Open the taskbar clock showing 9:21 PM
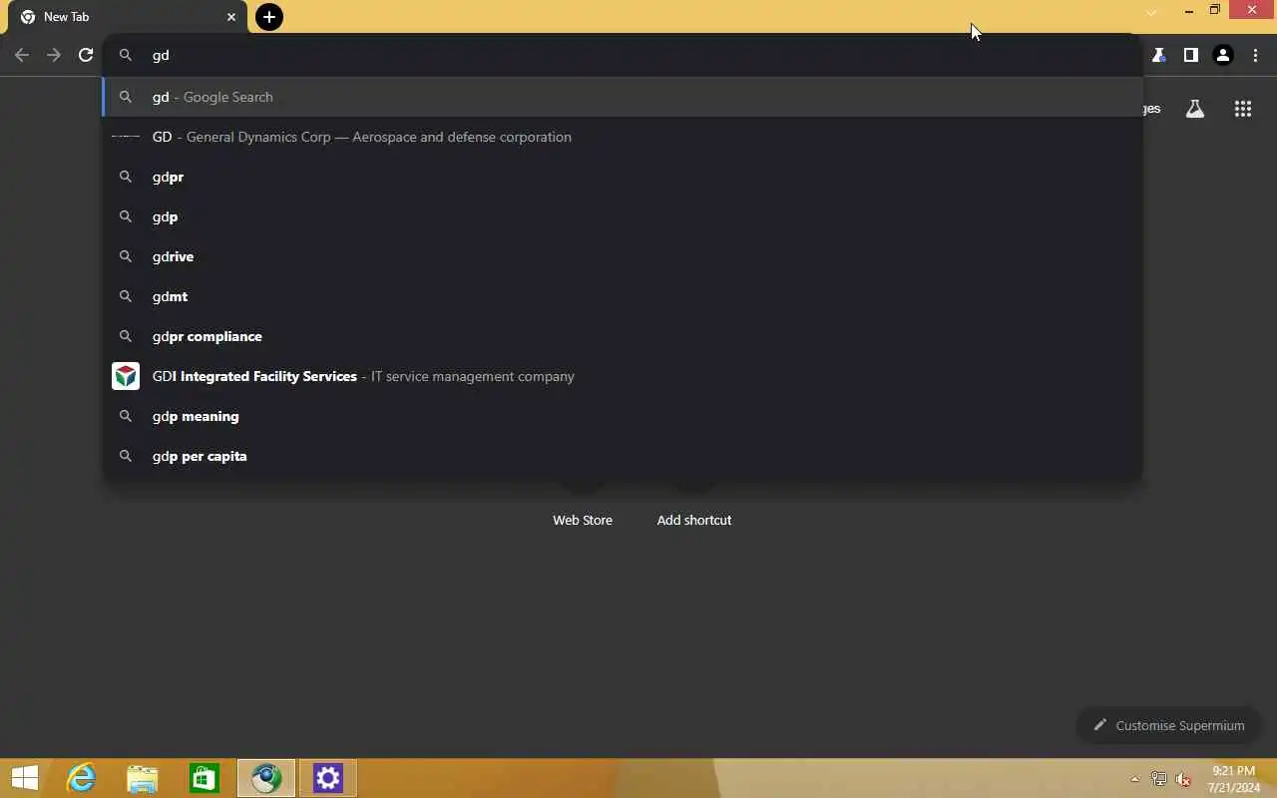 point(1233,779)
